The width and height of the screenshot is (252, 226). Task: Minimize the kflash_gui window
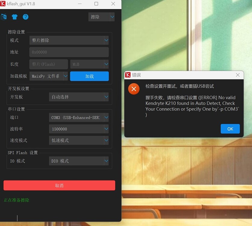click(x=80, y=4)
